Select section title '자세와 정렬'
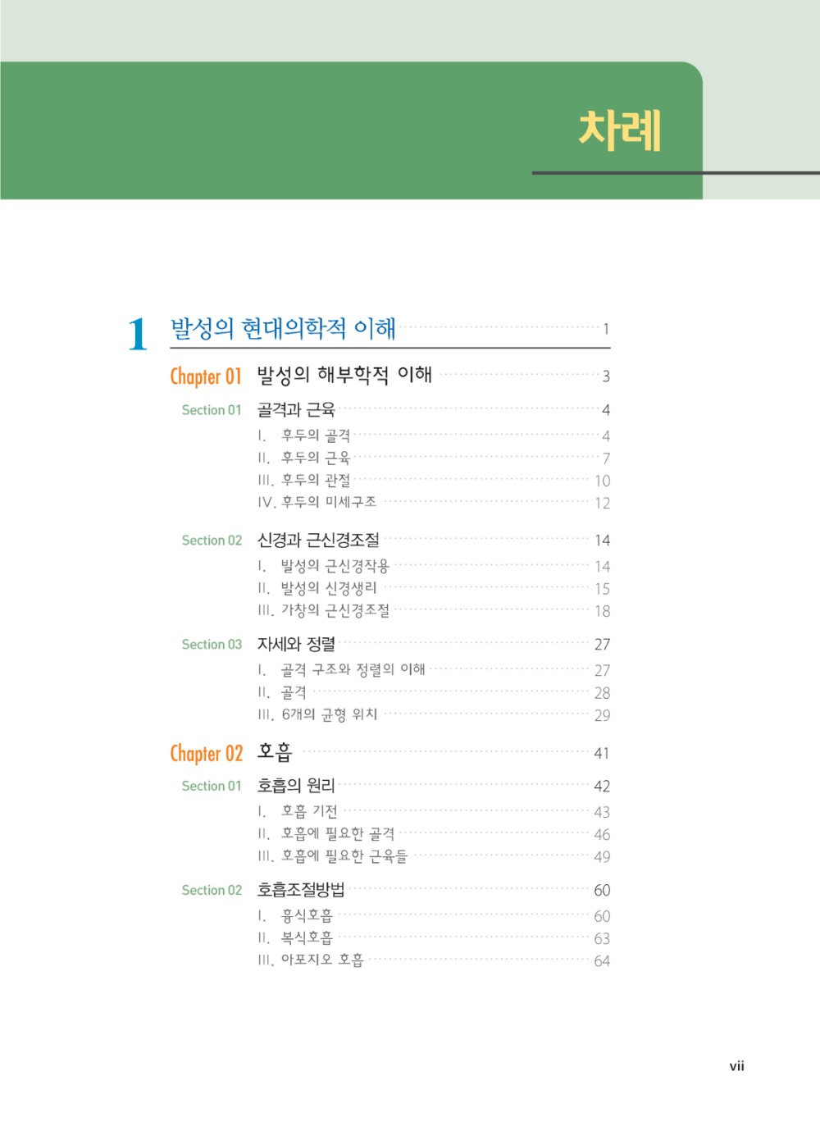This screenshot has height=1122, width=820. tap(296, 644)
